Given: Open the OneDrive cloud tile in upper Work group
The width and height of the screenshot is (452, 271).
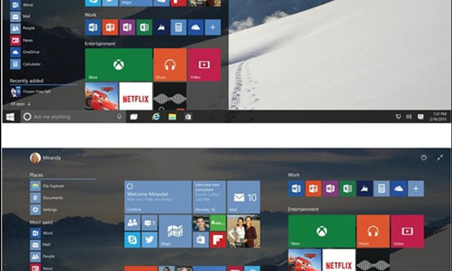Looking at the screenshot, I should [196, 27].
